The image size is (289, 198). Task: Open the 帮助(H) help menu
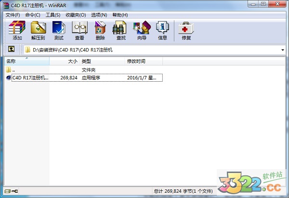(120, 15)
